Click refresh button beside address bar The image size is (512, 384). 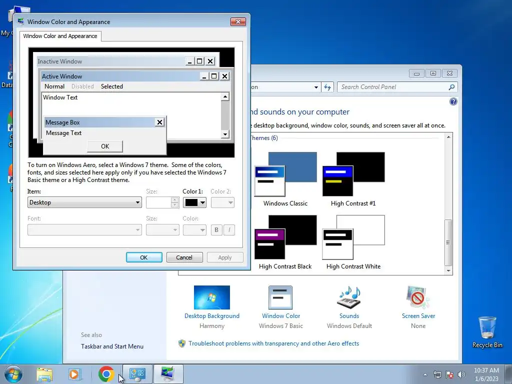(327, 87)
